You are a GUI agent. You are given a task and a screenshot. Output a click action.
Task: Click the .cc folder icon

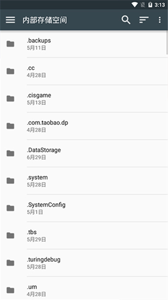tap(10, 71)
